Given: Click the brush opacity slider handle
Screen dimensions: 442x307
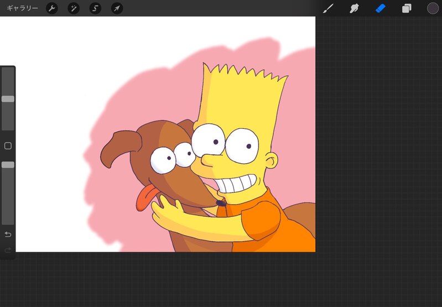Looking at the screenshot, I should [8, 165].
